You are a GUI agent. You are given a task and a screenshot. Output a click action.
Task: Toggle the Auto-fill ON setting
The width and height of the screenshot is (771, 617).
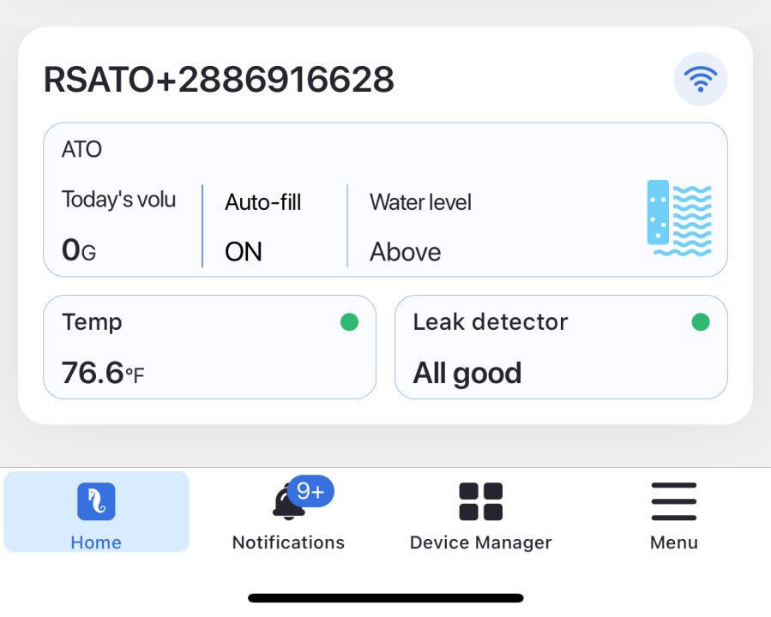(244, 251)
